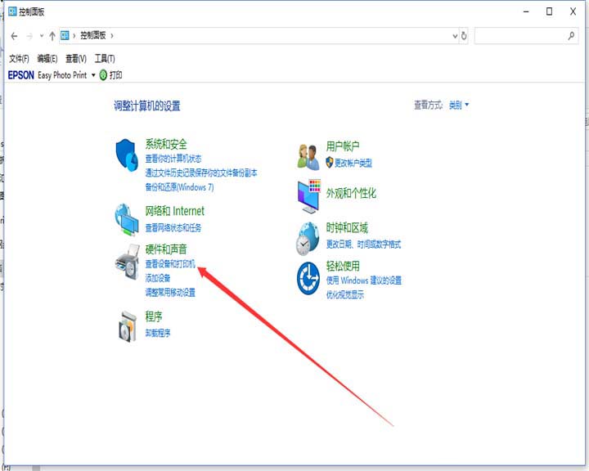
Task: Click the Back navigation arrow
Action: 14,36
